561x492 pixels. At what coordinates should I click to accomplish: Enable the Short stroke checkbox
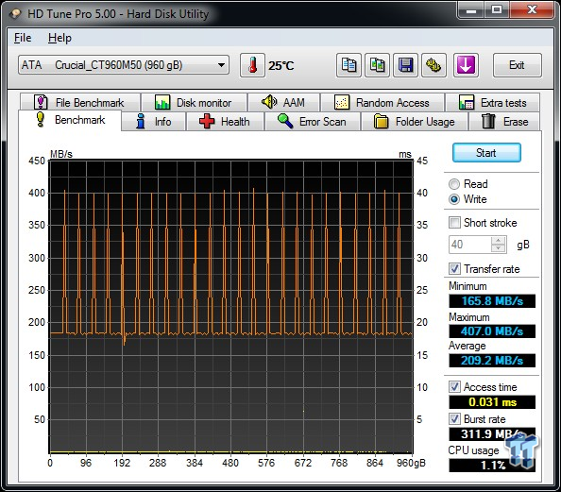pyautogui.click(x=454, y=223)
